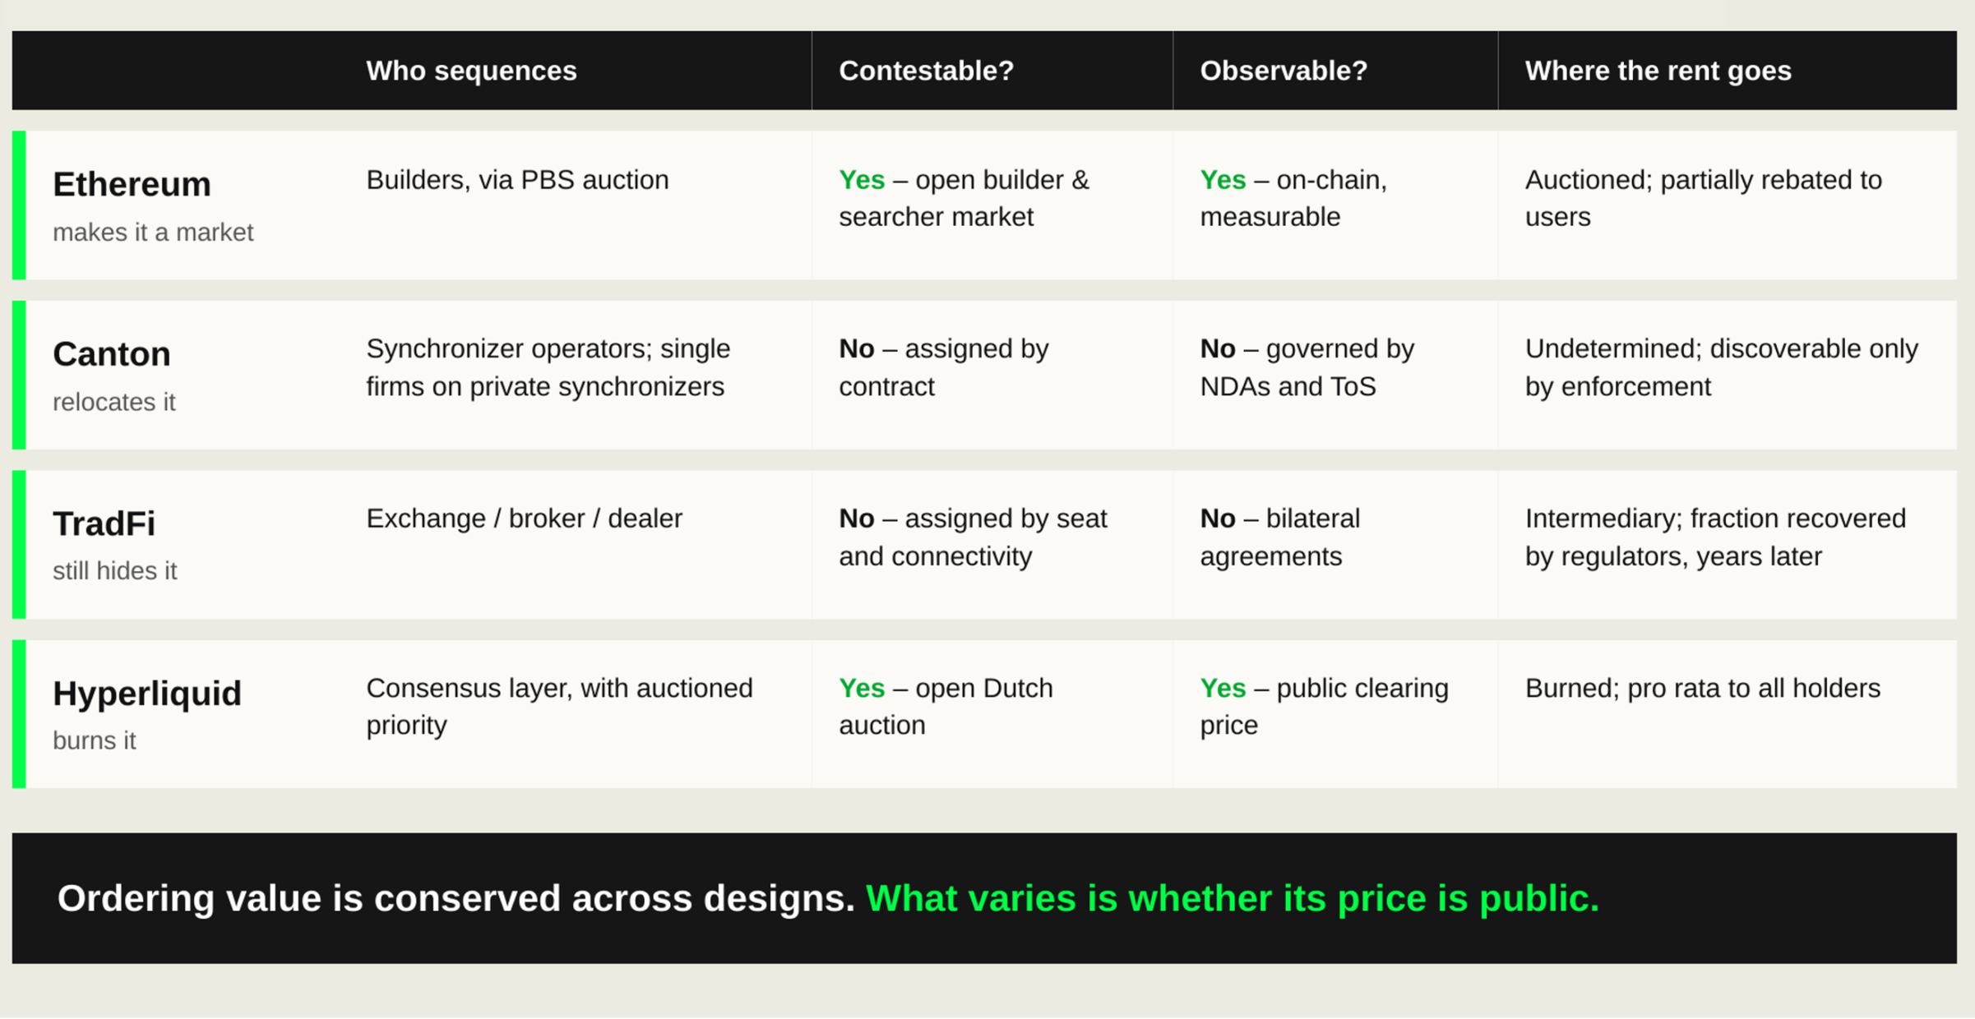This screenshot has width=1975, height=1019.
Task: Click 'Exchange / broker / dealer' cell
Action: [x=524, y=519]
